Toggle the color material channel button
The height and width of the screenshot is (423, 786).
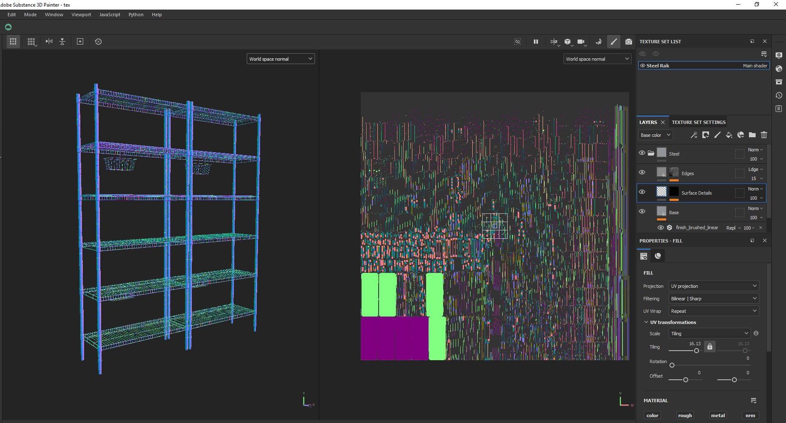point(652,416)
